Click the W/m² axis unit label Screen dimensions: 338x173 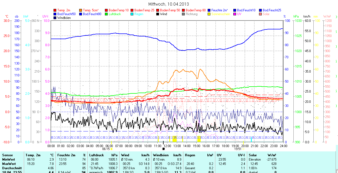tap(327, 16)
